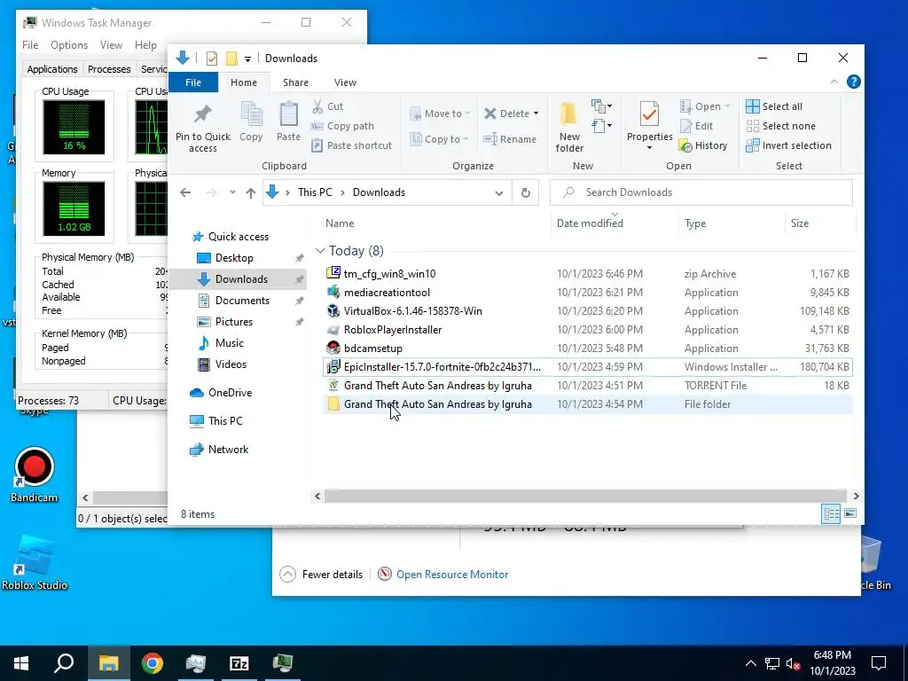The image size is (908, 681).
Task: Open Task Manager Options menu
Action: 69,45
